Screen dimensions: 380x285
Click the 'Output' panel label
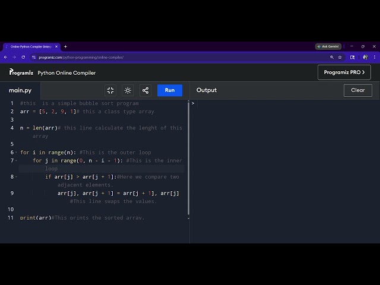[x=207, y=90]
